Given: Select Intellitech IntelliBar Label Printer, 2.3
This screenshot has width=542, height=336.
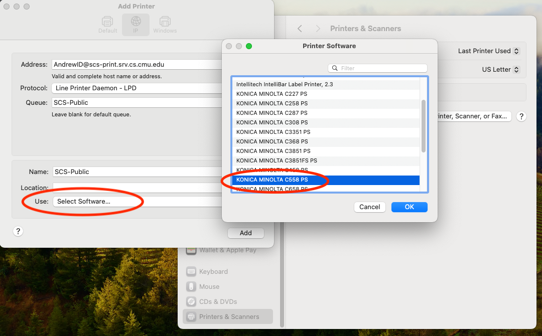Looking at the screenshot, I should 326,84.
